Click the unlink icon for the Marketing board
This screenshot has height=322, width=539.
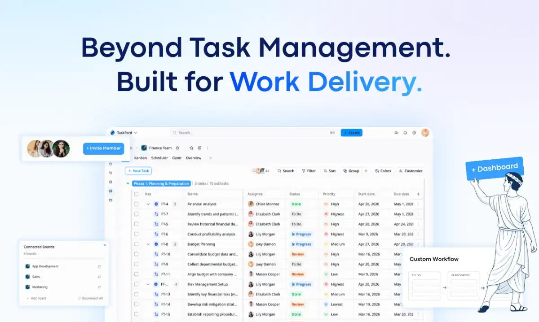point(99,287)
